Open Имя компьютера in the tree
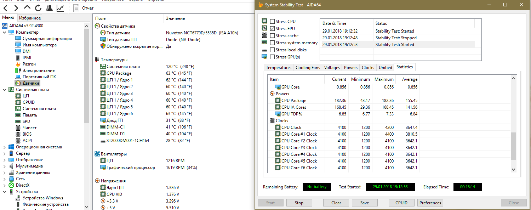 coord(39,45)
